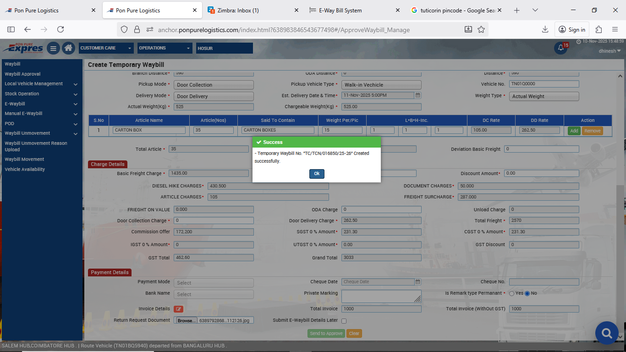Image resolution: width=626 pixels, height=352 pixels.
Task: Open Waybill Approval in sidebar
Action: pyautogui.click(x=22, y=74)
